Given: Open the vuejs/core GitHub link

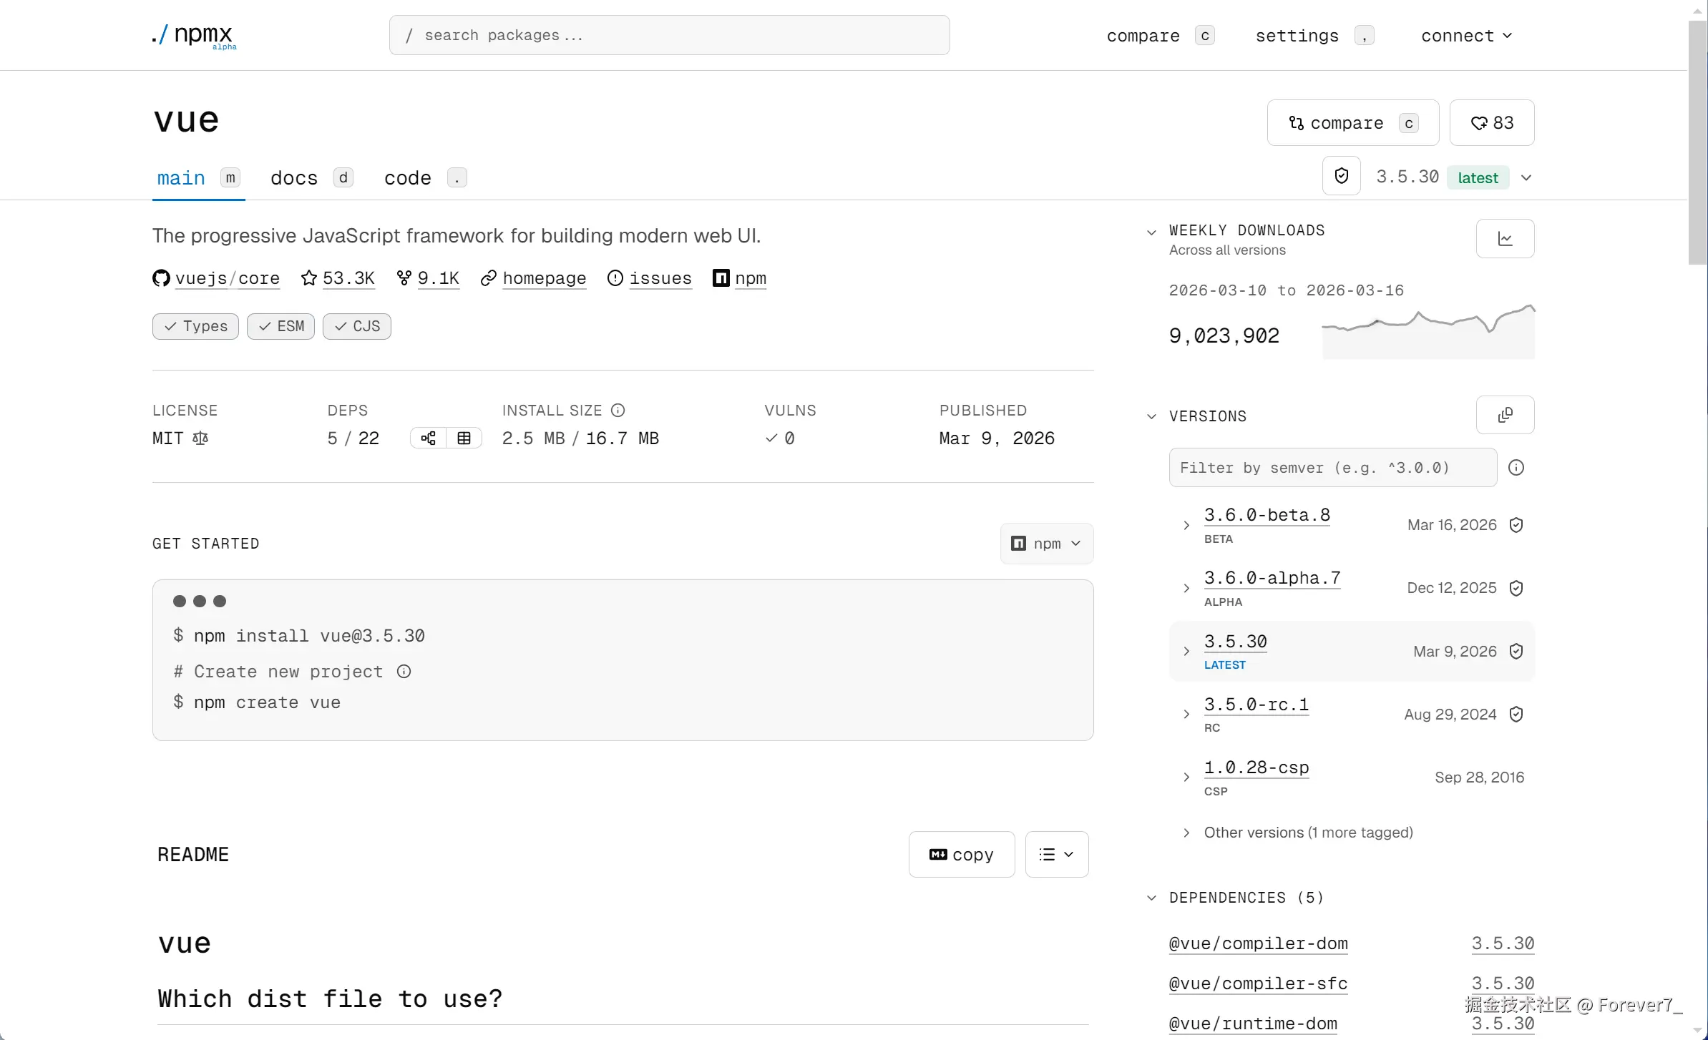Looking at the screenshot, I should coord(227,278).
